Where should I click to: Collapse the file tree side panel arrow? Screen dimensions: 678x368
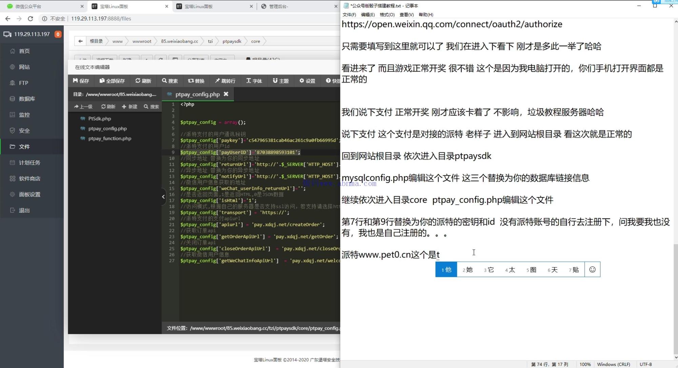(163, 197)
